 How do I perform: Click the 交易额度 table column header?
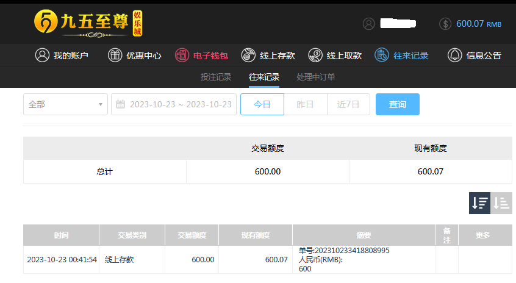[192, 235]
